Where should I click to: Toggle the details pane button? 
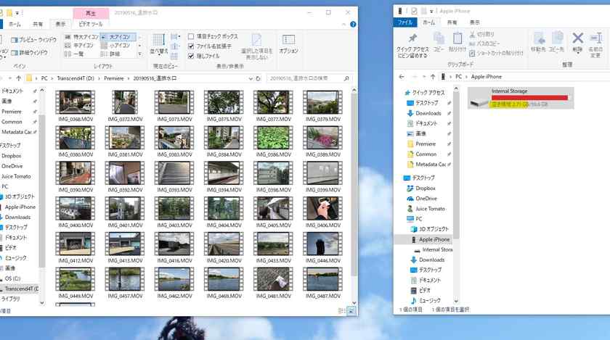(30, 52)
